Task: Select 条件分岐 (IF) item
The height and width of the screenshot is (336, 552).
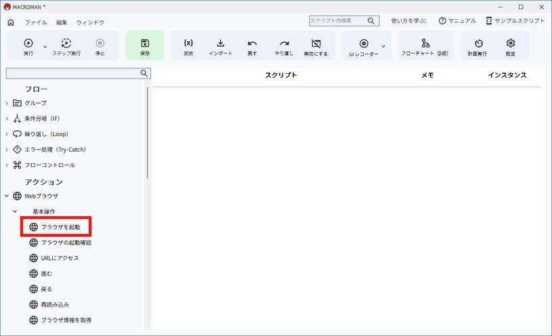Action: [37, 119]
